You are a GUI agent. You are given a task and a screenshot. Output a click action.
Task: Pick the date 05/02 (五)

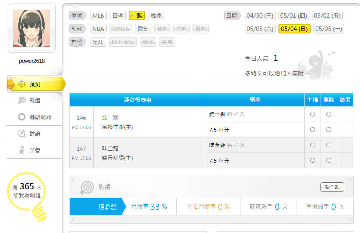pyautogui.click(x=327, y=15)
